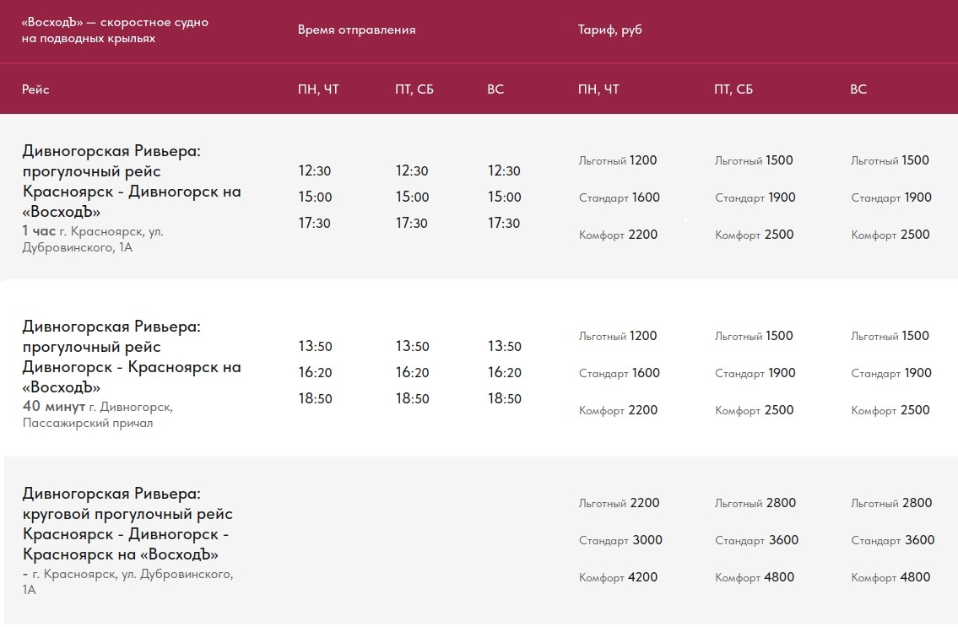Choose the 18:50 departure under ПН, ЧТ

click(x=316, y=398)
